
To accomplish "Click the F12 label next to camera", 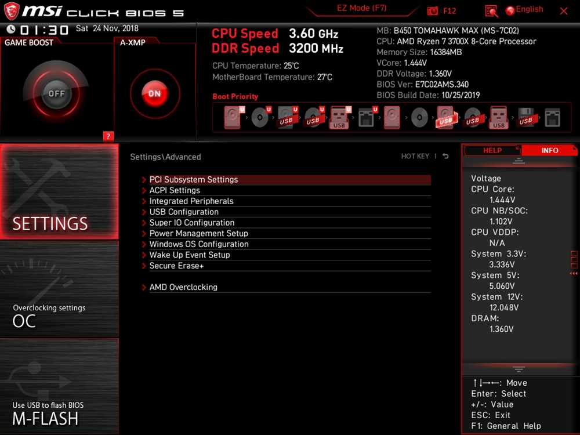I will click(449, 10).
